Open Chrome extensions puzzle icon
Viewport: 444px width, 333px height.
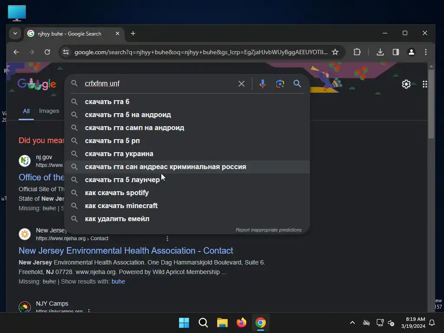click(357, 52)
